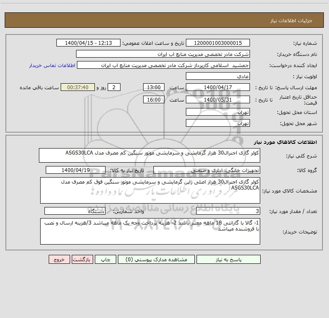Click the ایجاد کننده درخواست field

click(x=164, y=65)
